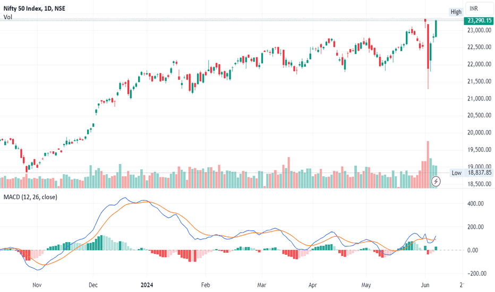Click the tallest red volume bar in June
The width and height of the screenshot is (495, 292).
[428, 165]
